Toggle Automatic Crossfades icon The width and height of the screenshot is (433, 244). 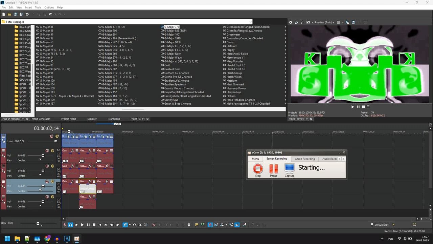pos(216,225)
